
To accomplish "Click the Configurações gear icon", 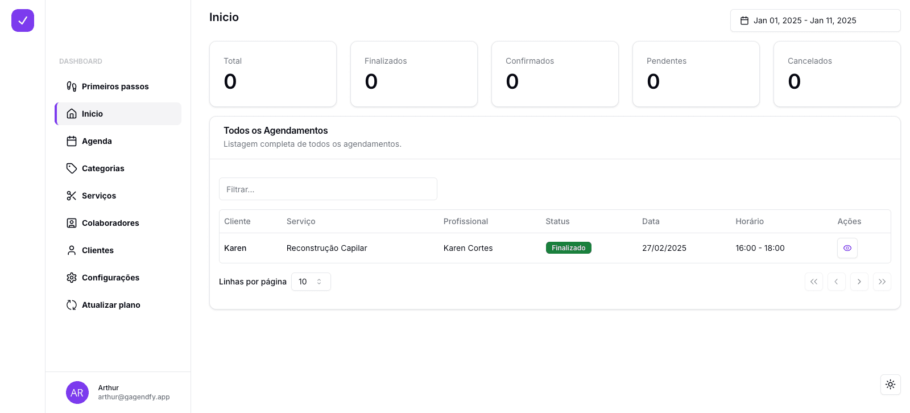I will 72,278.
